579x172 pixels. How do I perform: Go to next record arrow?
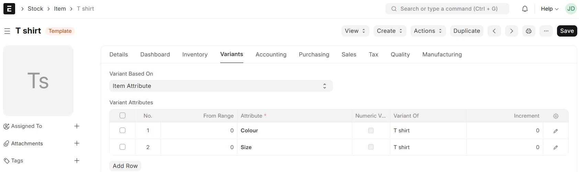click(x=511, y=31)
